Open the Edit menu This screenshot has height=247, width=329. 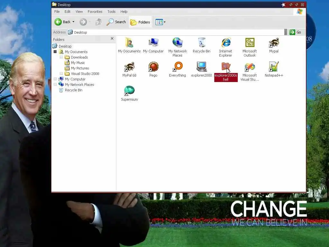(67, 12)
